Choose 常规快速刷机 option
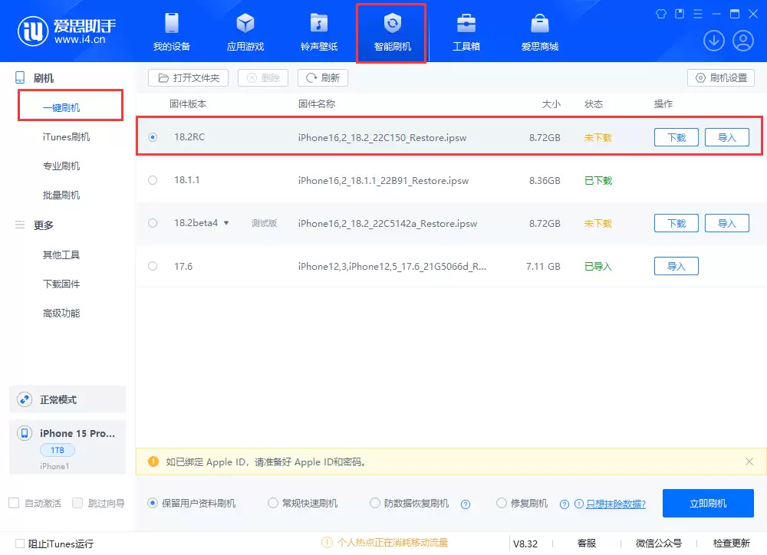The height and width of the screenshot is (555, 767). pos(273,503)
